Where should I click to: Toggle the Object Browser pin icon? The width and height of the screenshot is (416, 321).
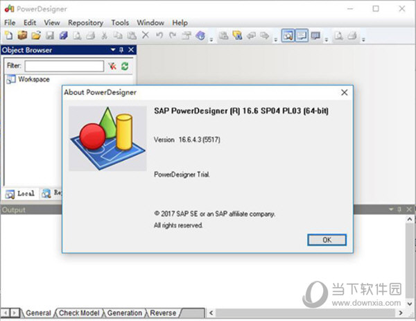[121, 50]
